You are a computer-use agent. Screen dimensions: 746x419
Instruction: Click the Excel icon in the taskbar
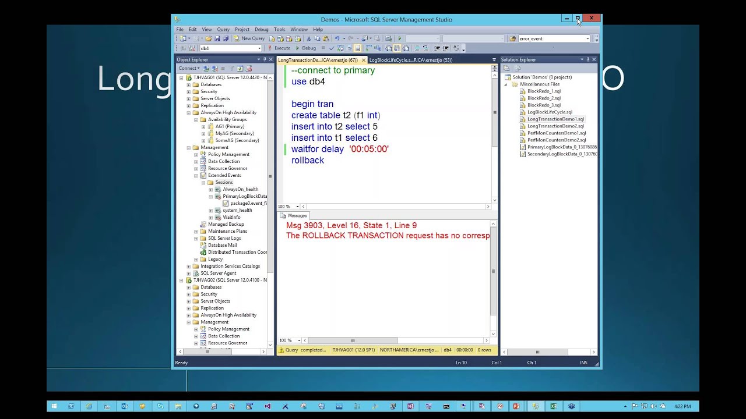point(554,406)
